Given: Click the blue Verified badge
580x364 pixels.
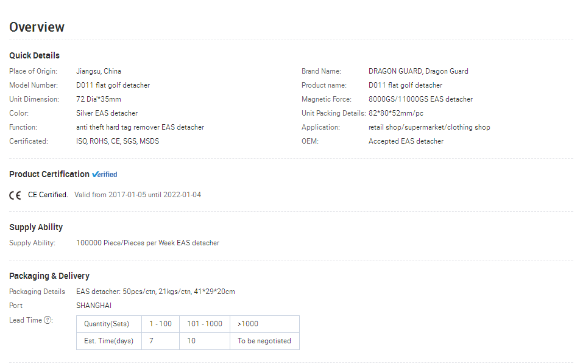Looking at the screenshot, I should [x=105, y=175].
